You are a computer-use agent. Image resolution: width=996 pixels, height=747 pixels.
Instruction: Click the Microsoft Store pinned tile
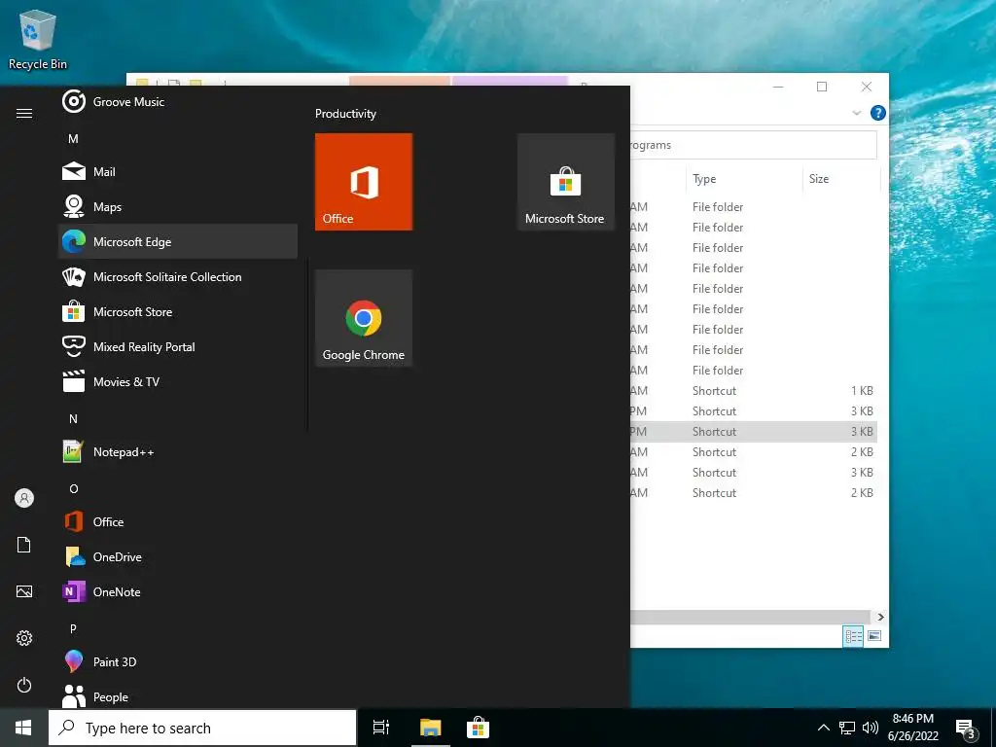[x=566, y=182]
